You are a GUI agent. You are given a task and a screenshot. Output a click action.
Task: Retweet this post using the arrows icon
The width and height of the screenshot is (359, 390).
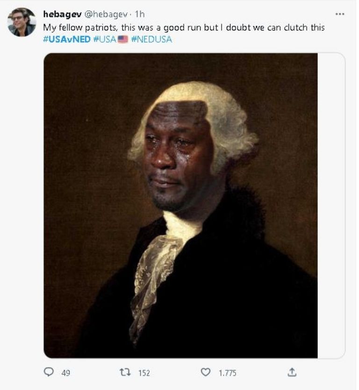click(x=125, y=372)
